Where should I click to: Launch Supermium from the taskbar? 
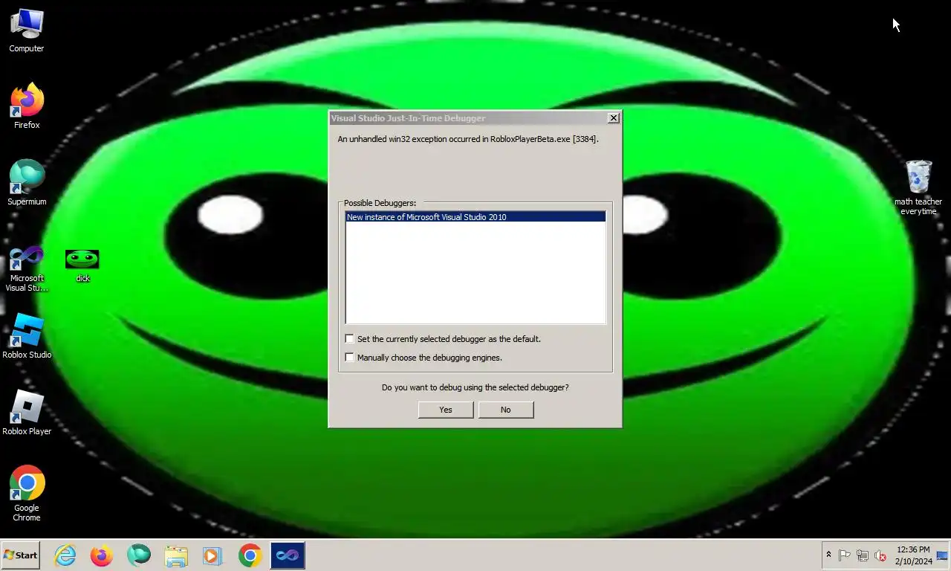tap(139, 555)
